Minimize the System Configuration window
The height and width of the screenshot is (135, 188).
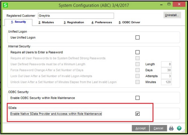point(161,5)
